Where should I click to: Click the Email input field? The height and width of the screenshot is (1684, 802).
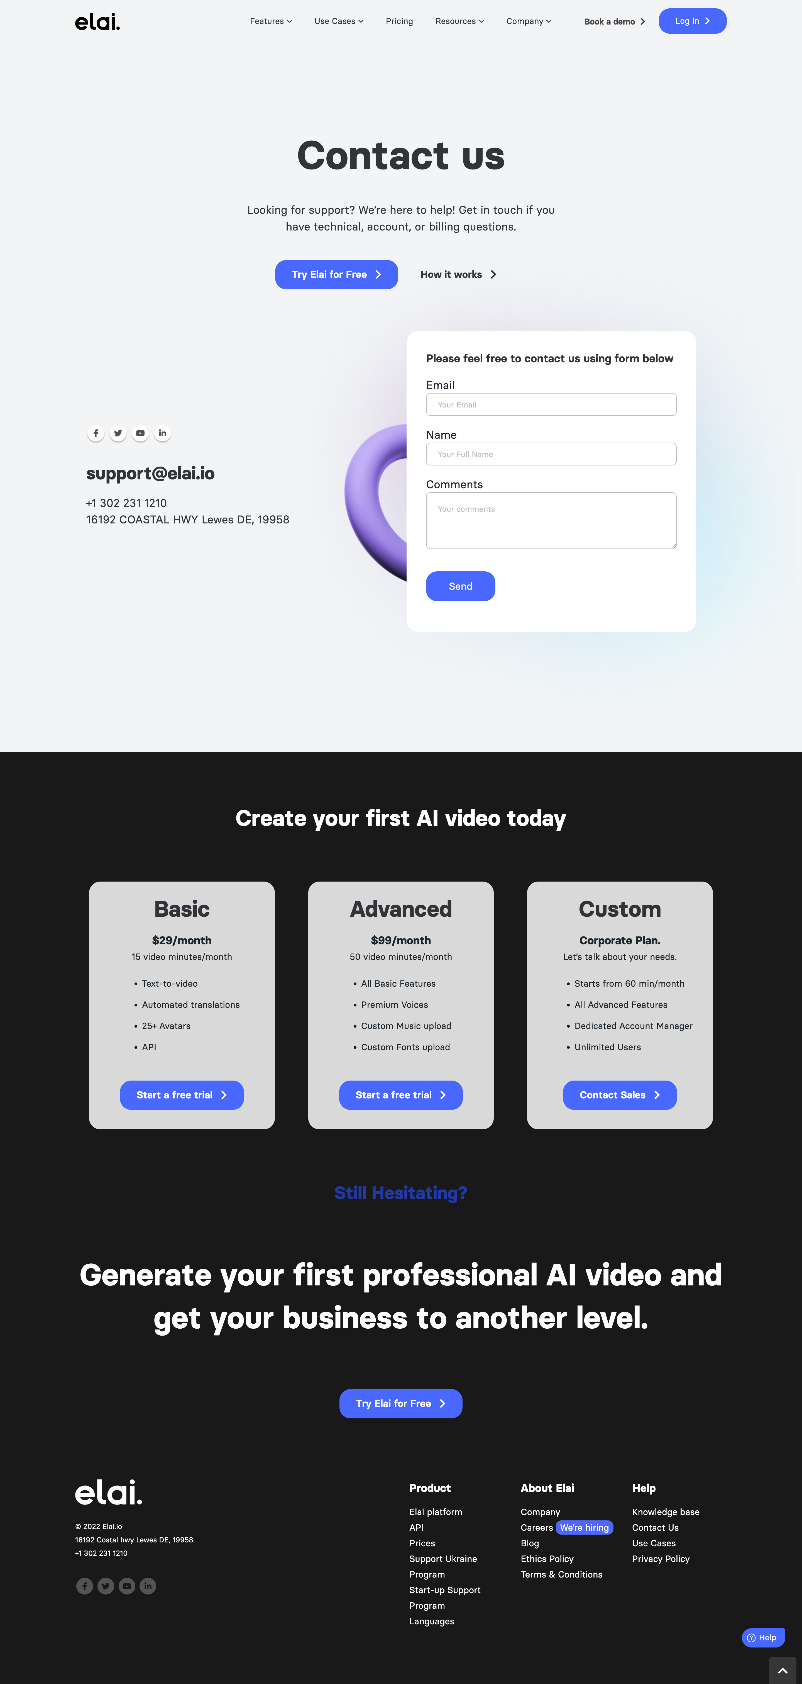551,405
